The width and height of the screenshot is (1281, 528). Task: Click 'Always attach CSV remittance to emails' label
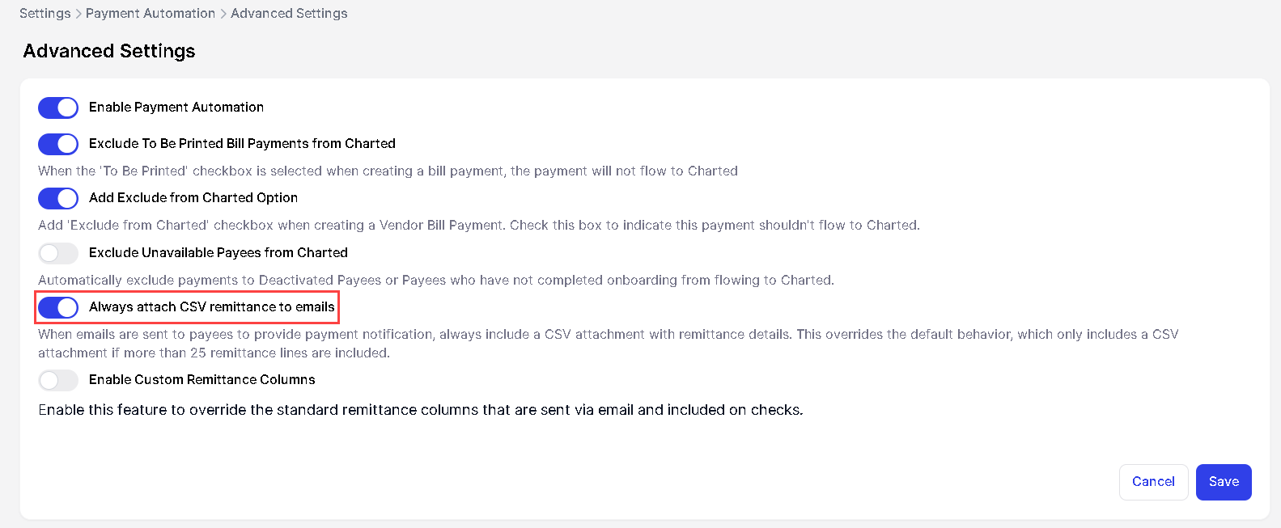[212, 307]
